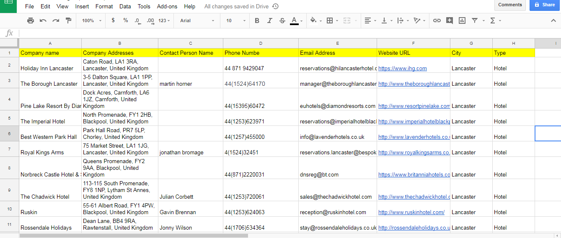Insert a link using toolbar icon
The width and height of the screenshot is (561, 238).
point(437,20)
